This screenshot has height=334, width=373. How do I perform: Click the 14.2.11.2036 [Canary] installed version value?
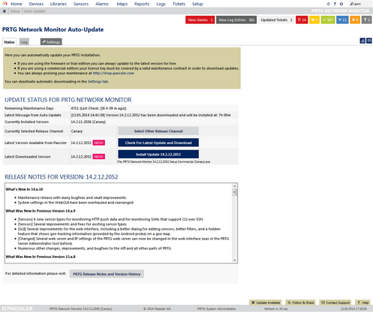[x=89, y=122]
